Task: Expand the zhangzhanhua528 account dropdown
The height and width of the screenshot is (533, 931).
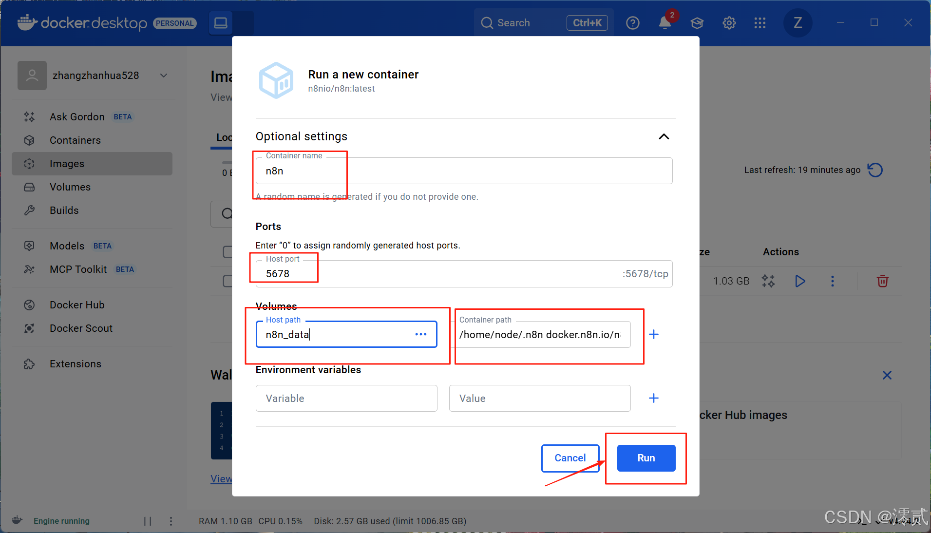Action: click(x=164, y=76)
